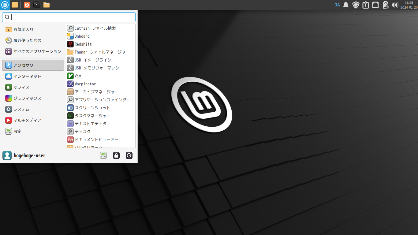
Task: Select マルチメディア category
Action: click(33, 120)
